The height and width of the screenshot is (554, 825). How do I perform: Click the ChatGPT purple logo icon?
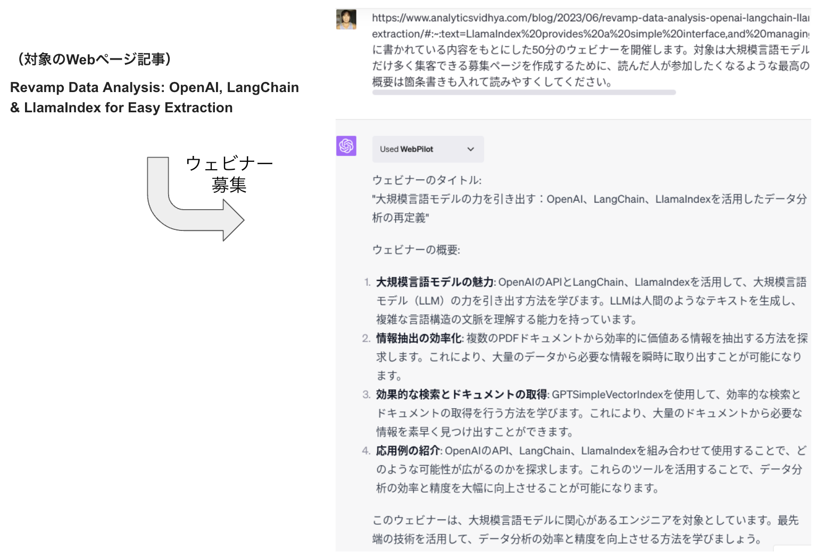point(346,146)
